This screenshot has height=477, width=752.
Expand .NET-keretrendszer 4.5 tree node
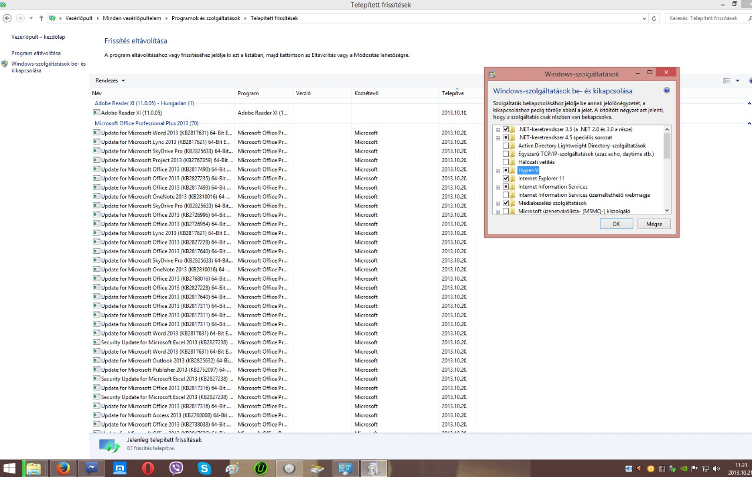498,137
